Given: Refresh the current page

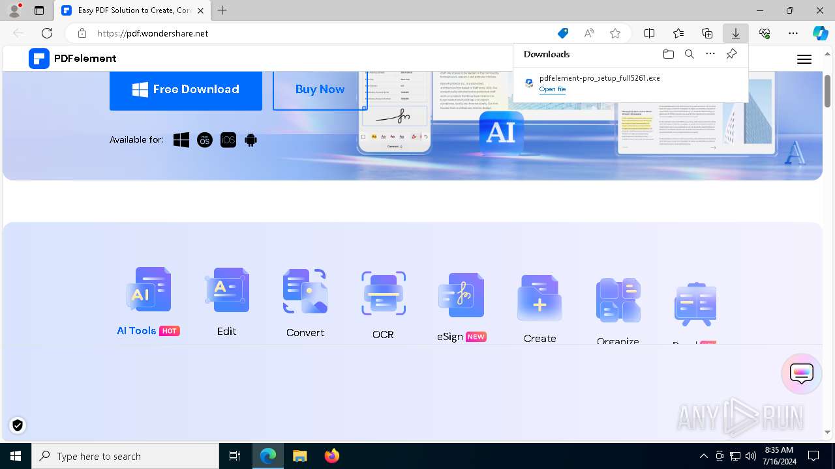Looking at the screenshot, I should click(x=47, y=33).
